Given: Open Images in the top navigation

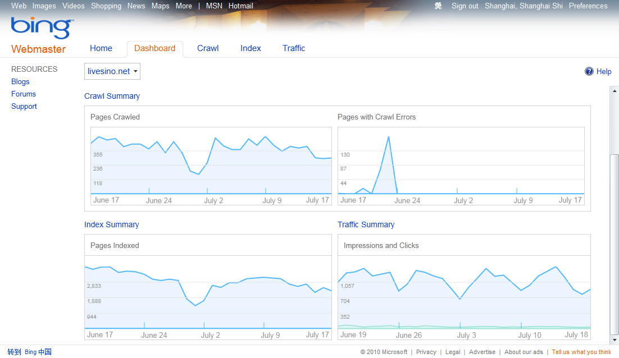Looking at the screenshot, I should [x=44, y=6].
